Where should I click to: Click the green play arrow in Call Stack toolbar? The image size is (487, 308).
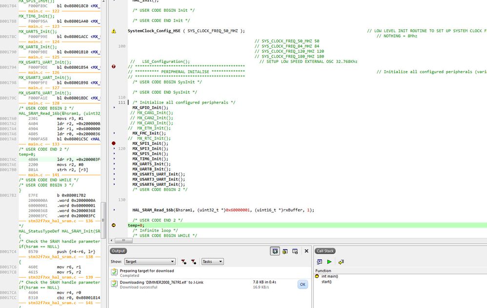pyautogui.click(x=329, y=262)
